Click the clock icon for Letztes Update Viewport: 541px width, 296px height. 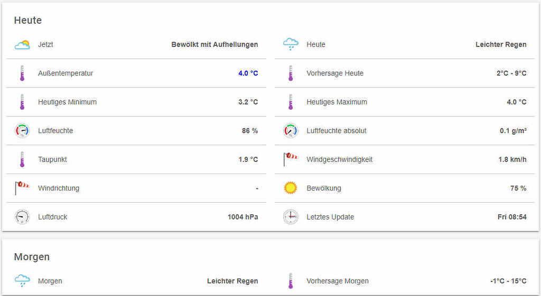click(x=291, y=217)
